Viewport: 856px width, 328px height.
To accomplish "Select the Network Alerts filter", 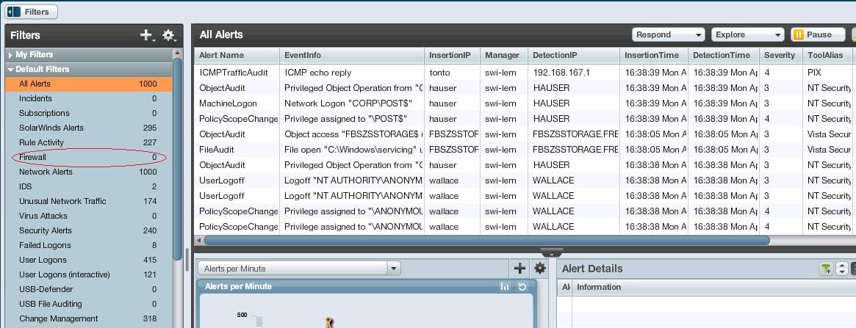I will click(88, 172).
